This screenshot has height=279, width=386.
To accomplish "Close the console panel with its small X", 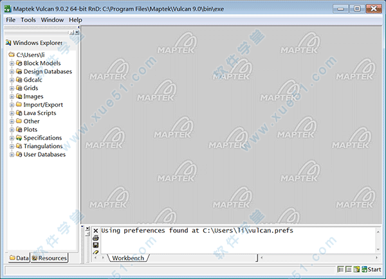I will [87, 229].
